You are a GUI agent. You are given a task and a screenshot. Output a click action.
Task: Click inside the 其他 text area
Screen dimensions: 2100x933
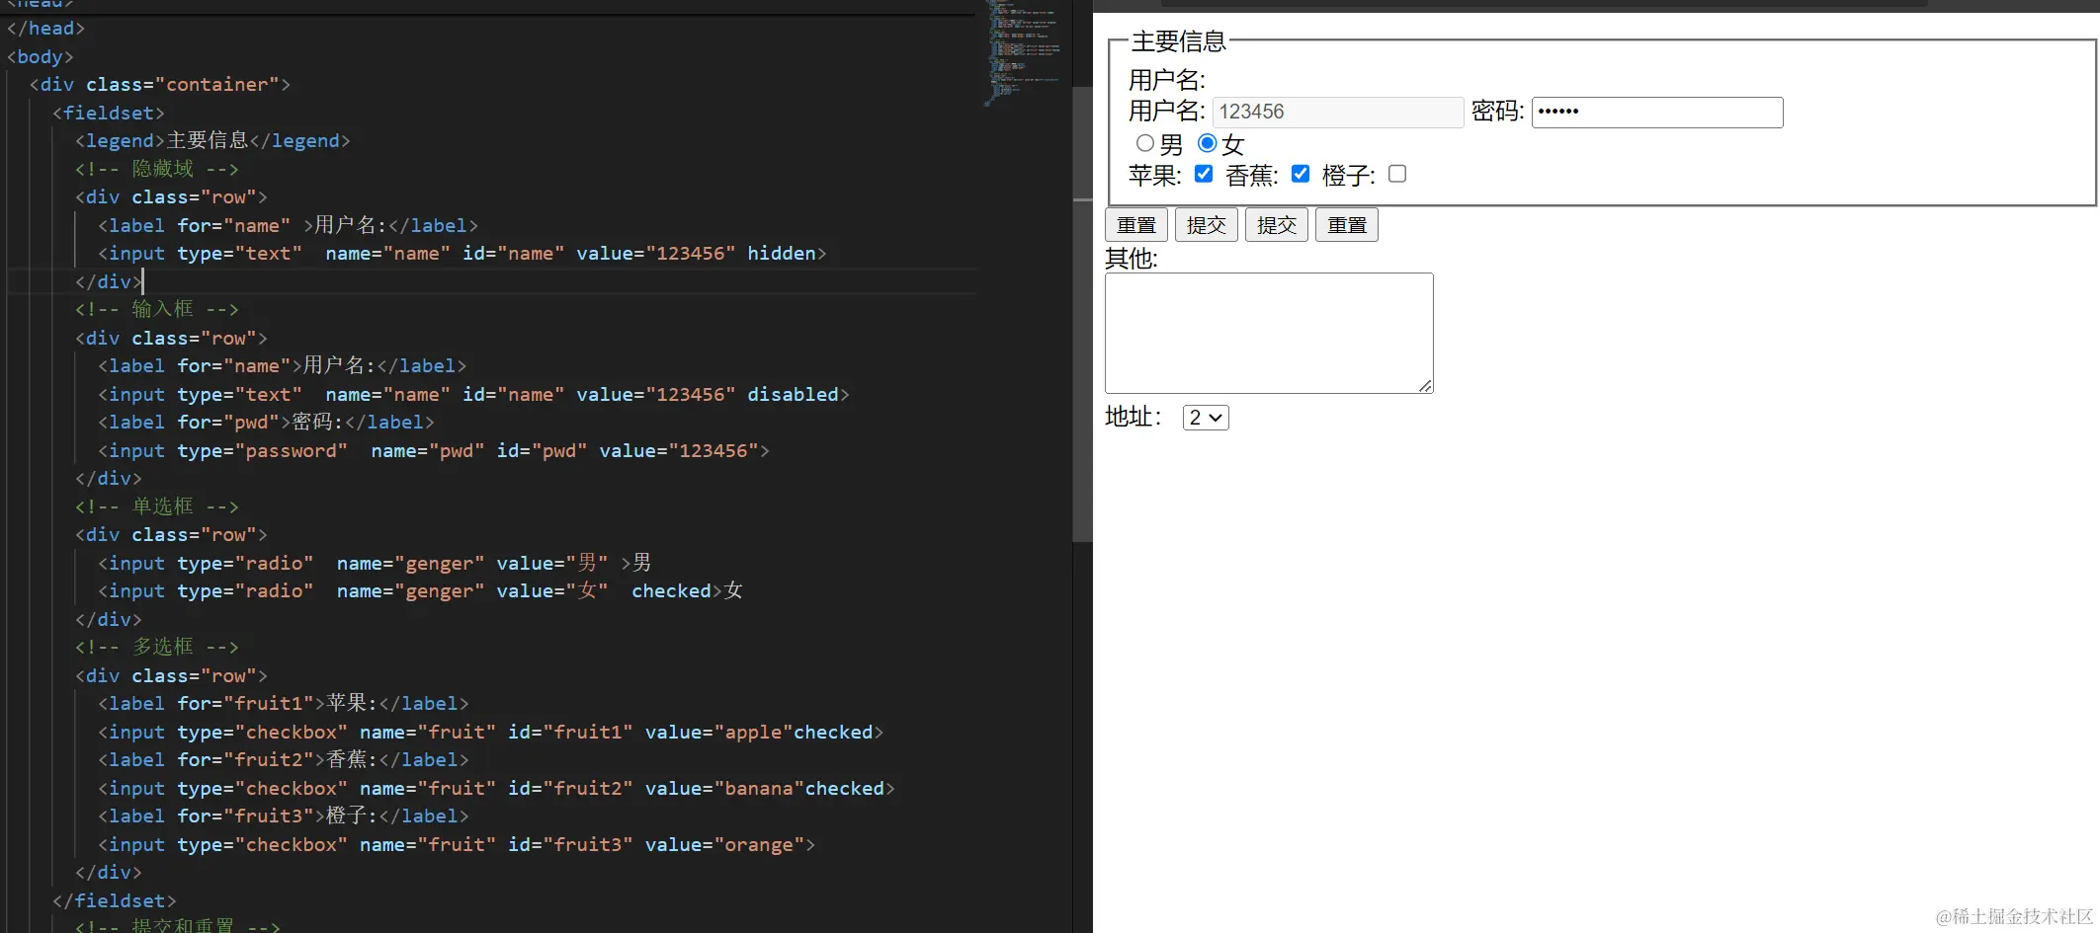click(1269, 333)
